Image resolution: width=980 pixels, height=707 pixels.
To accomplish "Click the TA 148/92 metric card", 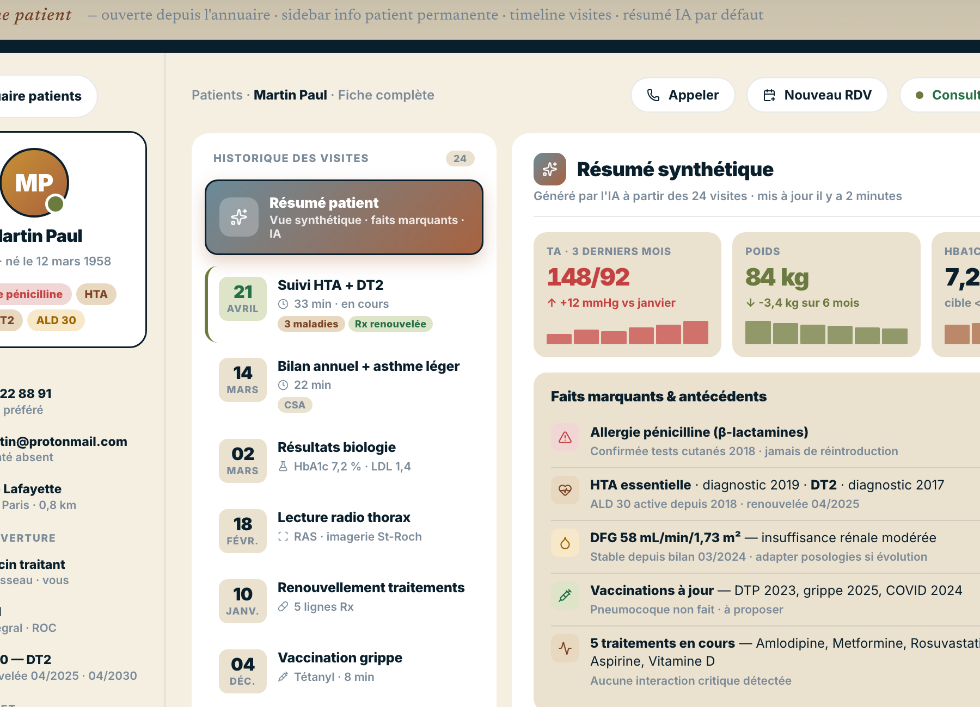I will 627,295.
